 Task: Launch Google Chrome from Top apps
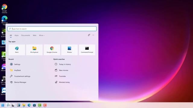(52, 50)
